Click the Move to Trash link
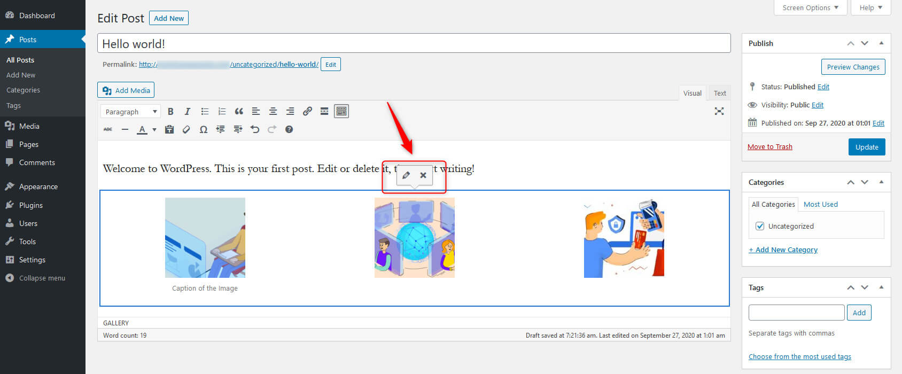Image resolution: width=902 pixels, height=374 pixels. [769, 147]
